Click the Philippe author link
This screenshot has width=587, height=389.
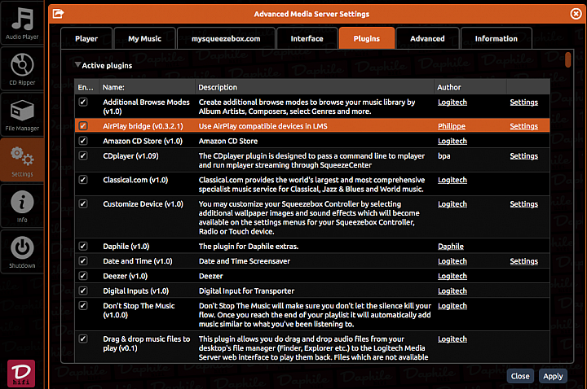tap(452, 126)
